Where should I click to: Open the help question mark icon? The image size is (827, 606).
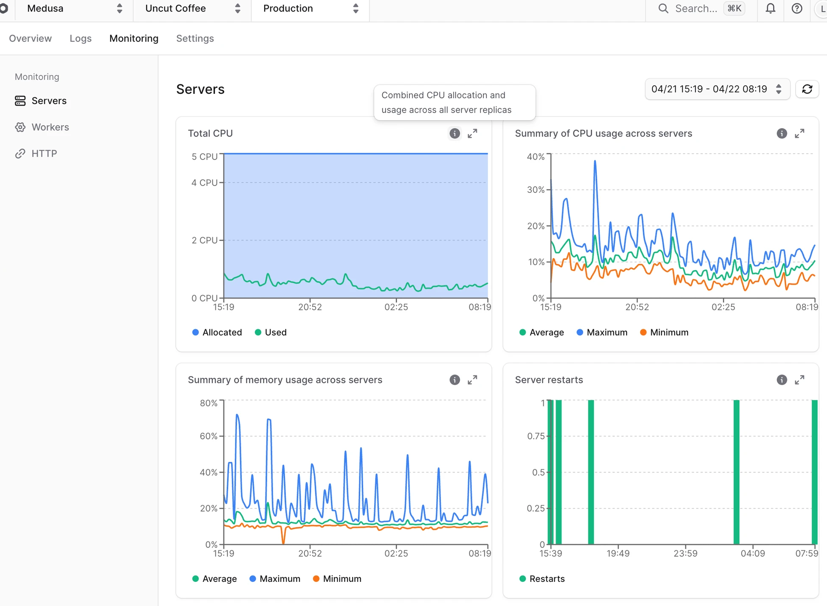[797, 8]
